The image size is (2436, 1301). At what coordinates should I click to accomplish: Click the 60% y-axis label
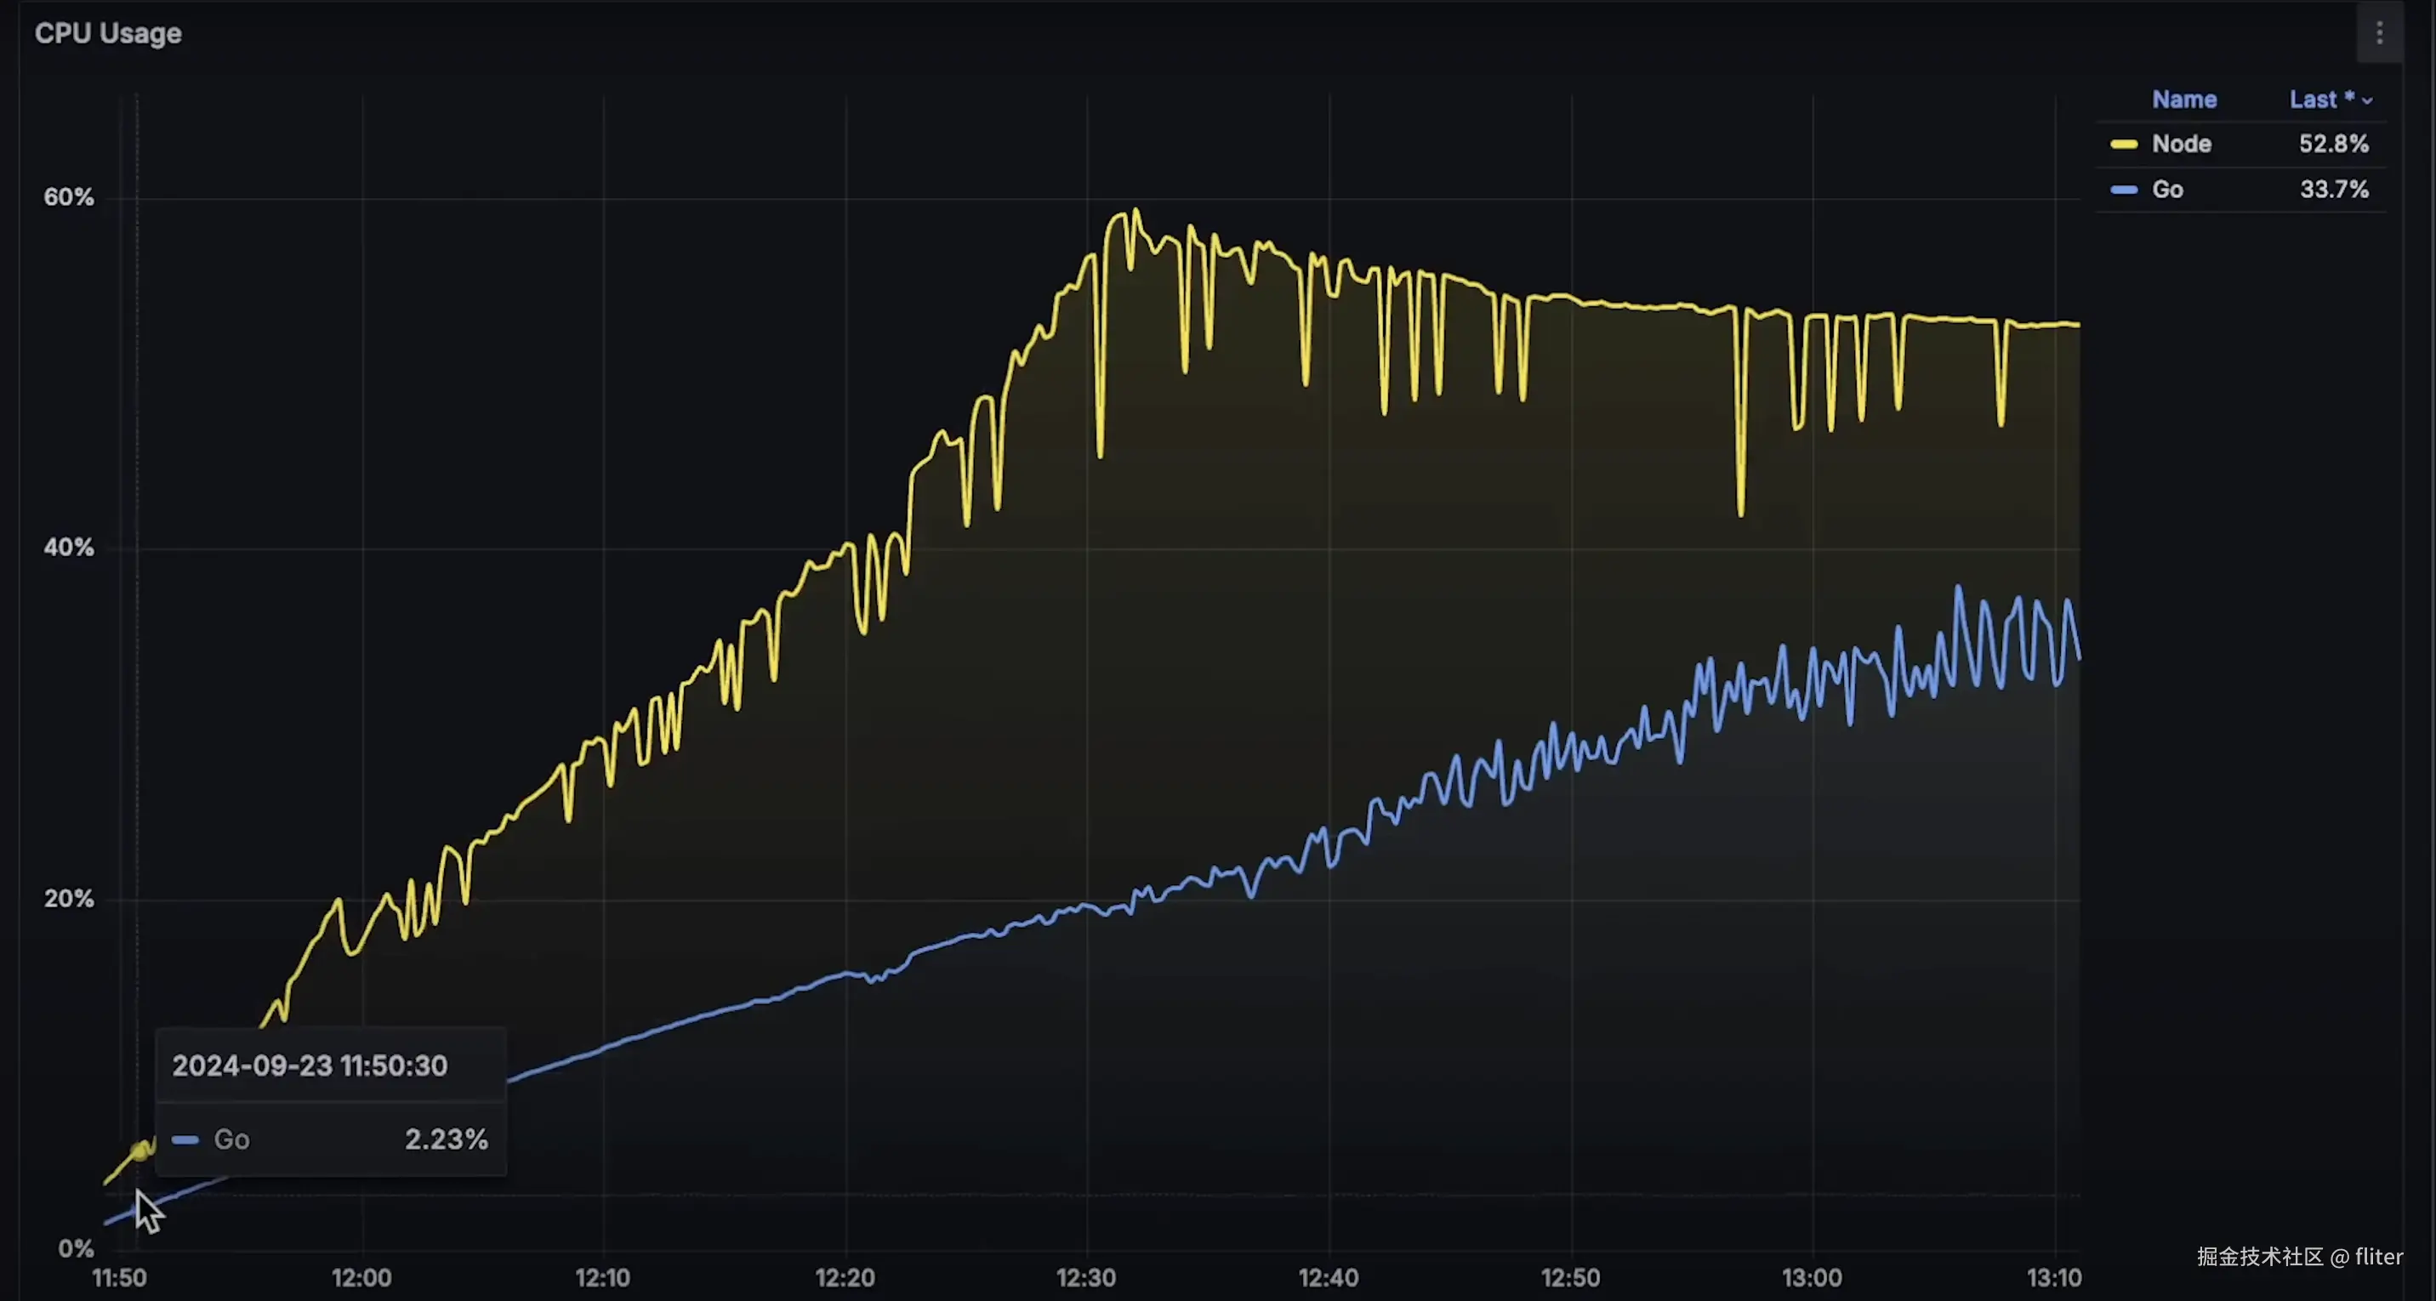(69, 197)
